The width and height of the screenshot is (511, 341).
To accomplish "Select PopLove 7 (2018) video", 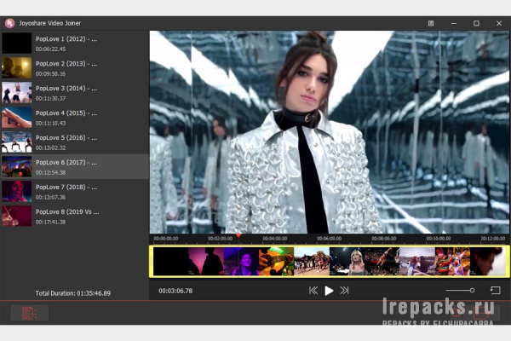I will (x=75, y=192).
